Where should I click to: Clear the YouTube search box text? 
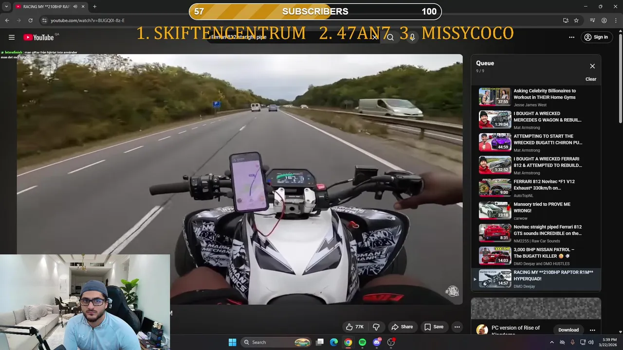(374, 37)
